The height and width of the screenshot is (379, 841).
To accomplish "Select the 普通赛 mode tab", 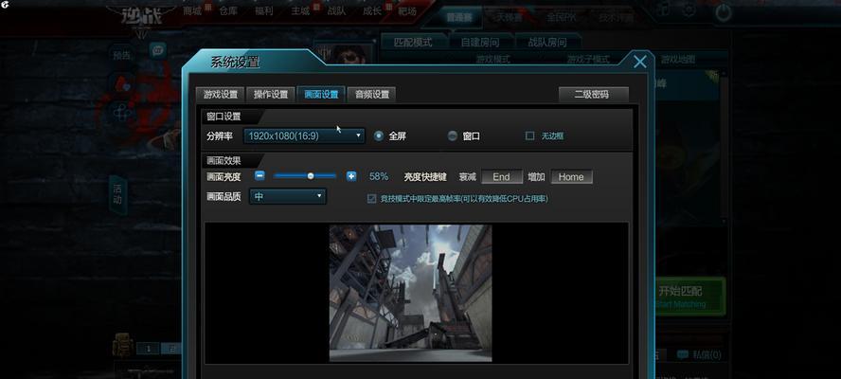I will coord(457,17).
